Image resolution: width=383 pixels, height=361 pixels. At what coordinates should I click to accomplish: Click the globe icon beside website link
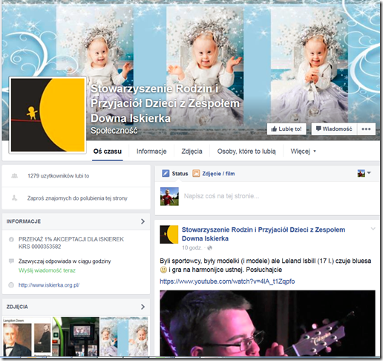pyautogui.click(x=11, y=285)
